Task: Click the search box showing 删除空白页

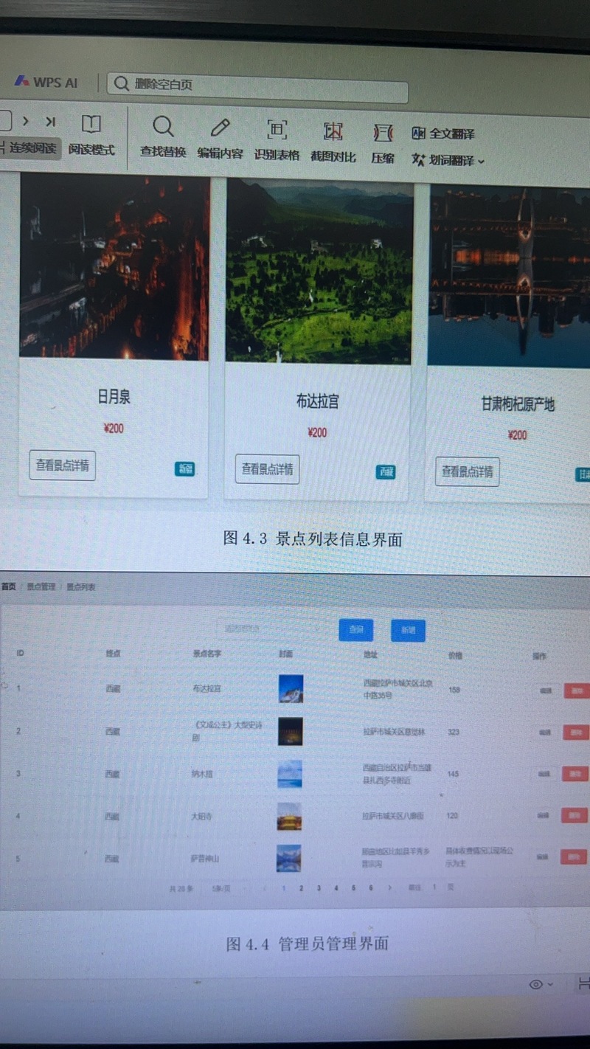Action: click(x=257, y=86)
